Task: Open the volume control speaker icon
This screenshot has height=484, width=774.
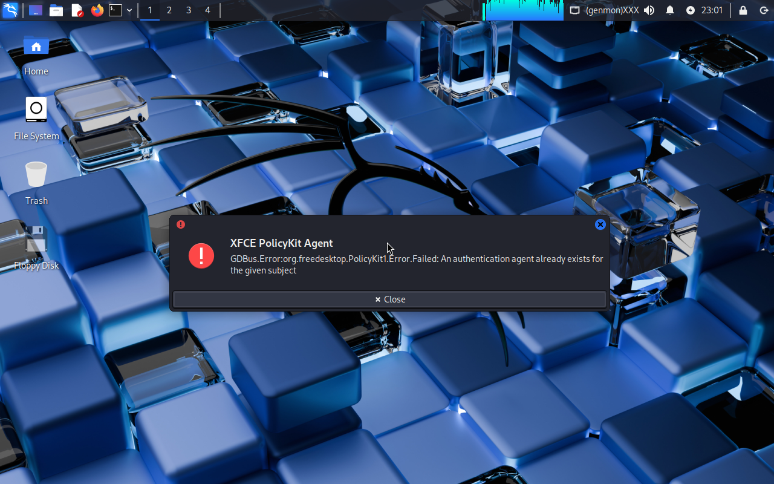Action: (649, 10)
